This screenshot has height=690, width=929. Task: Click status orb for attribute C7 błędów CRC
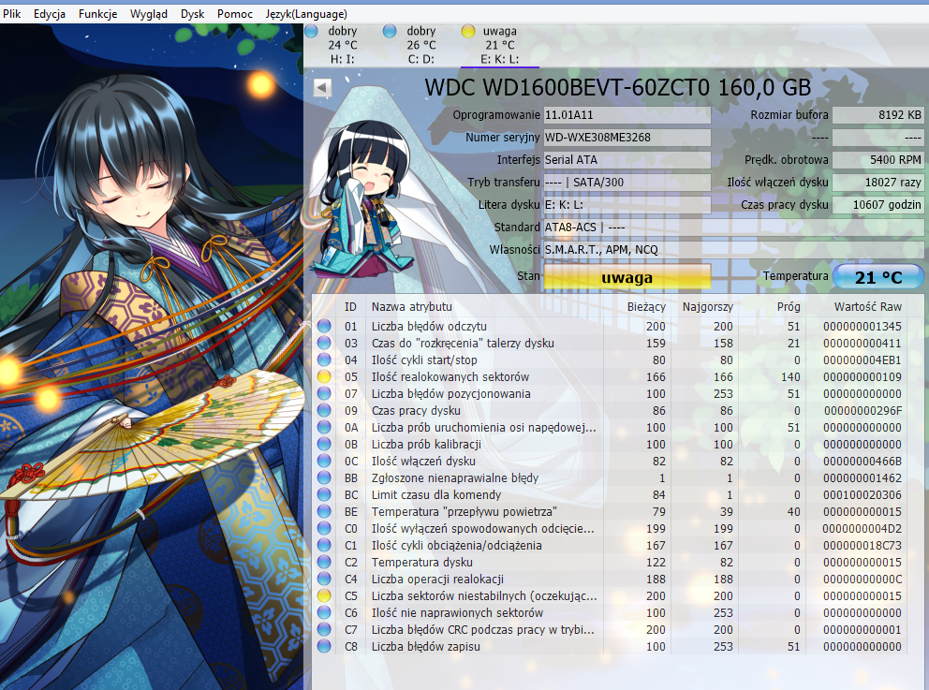point(324,629)
